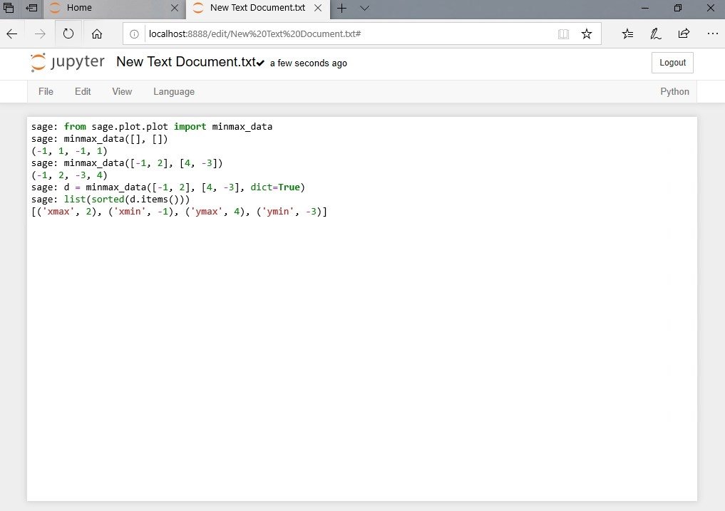Open the Edit menu

[83, 91]
